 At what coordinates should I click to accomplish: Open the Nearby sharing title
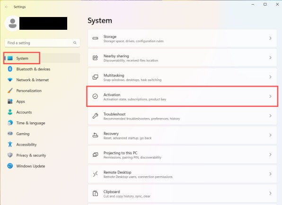[x=116, y=56]
